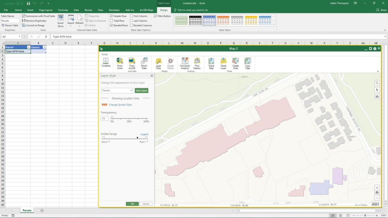Viewport: 388px width, 218px height.
Task: Open the Parcels layer dropdown
Action: tap(117, 90)
